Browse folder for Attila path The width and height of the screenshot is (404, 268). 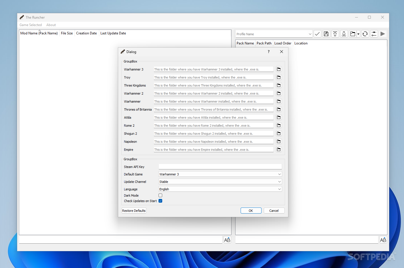279,117
